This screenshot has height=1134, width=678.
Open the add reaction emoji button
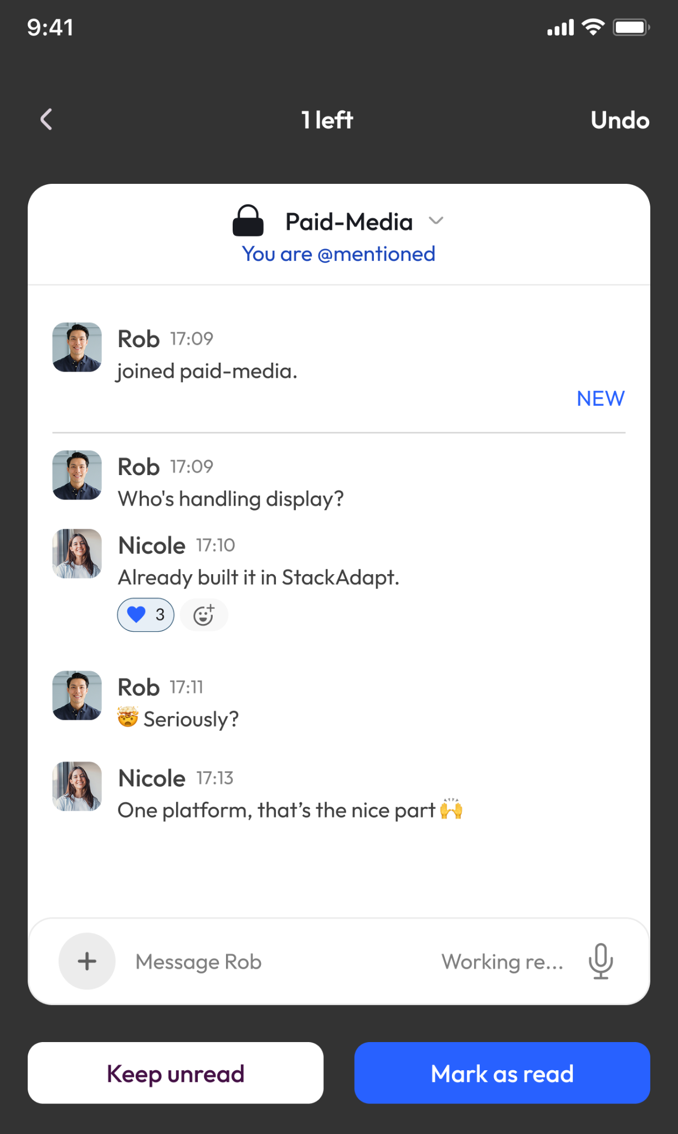coord(204,615)
